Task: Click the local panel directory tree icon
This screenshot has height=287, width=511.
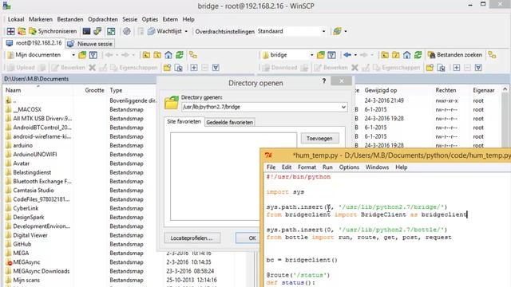Action: 193,55
